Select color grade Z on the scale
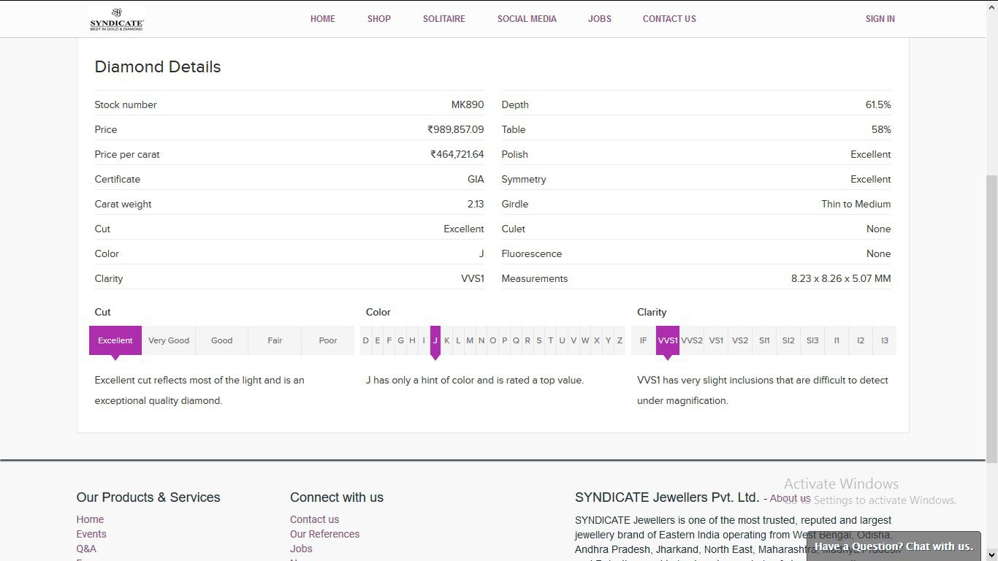Screen dimensions: 998x561 (x=620, y=340)
